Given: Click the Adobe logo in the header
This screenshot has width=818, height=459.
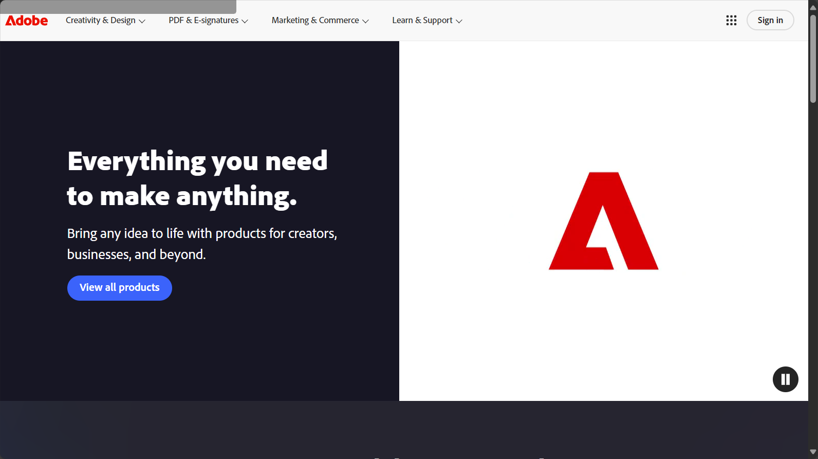Looking at the screenshot, I should (x=27, y=21).
